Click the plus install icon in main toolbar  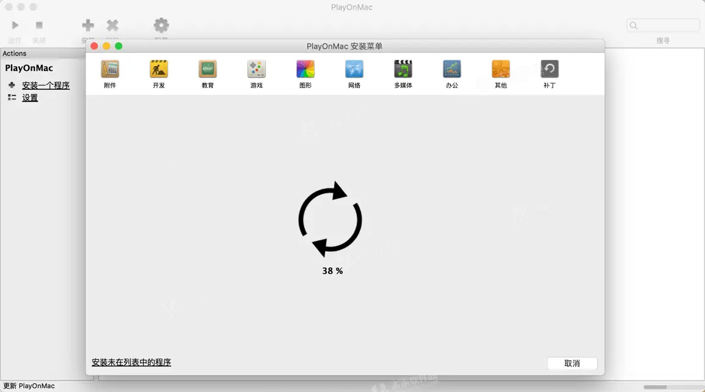tap(88, 25)
